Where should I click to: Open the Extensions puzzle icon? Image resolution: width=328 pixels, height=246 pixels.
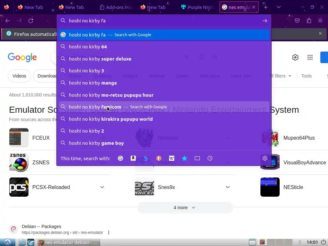309,20
